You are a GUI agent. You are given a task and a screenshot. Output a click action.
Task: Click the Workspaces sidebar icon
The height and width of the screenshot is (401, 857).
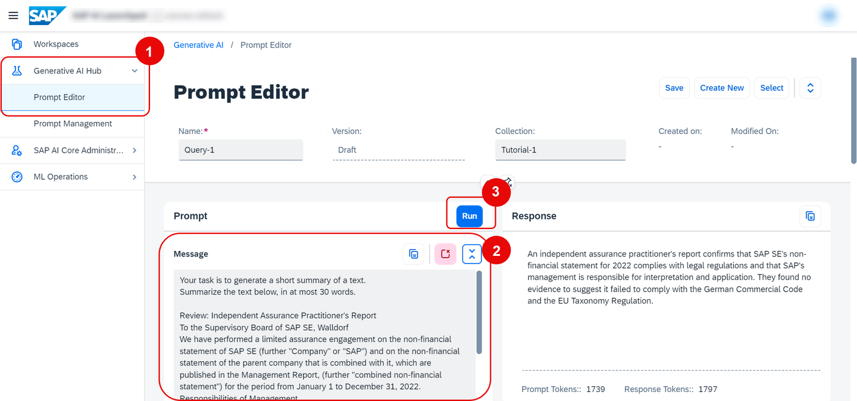(17, 44)
